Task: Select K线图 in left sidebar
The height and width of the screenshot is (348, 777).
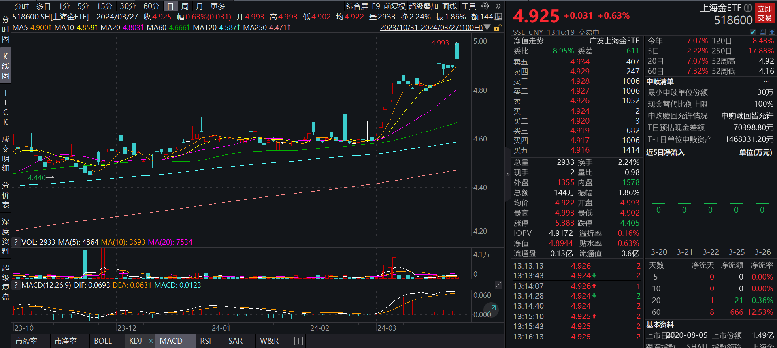Action: pos(6,66)
